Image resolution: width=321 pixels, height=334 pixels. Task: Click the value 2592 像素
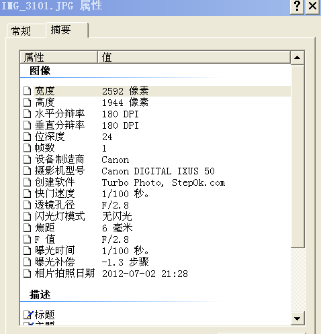click(126, 91)
